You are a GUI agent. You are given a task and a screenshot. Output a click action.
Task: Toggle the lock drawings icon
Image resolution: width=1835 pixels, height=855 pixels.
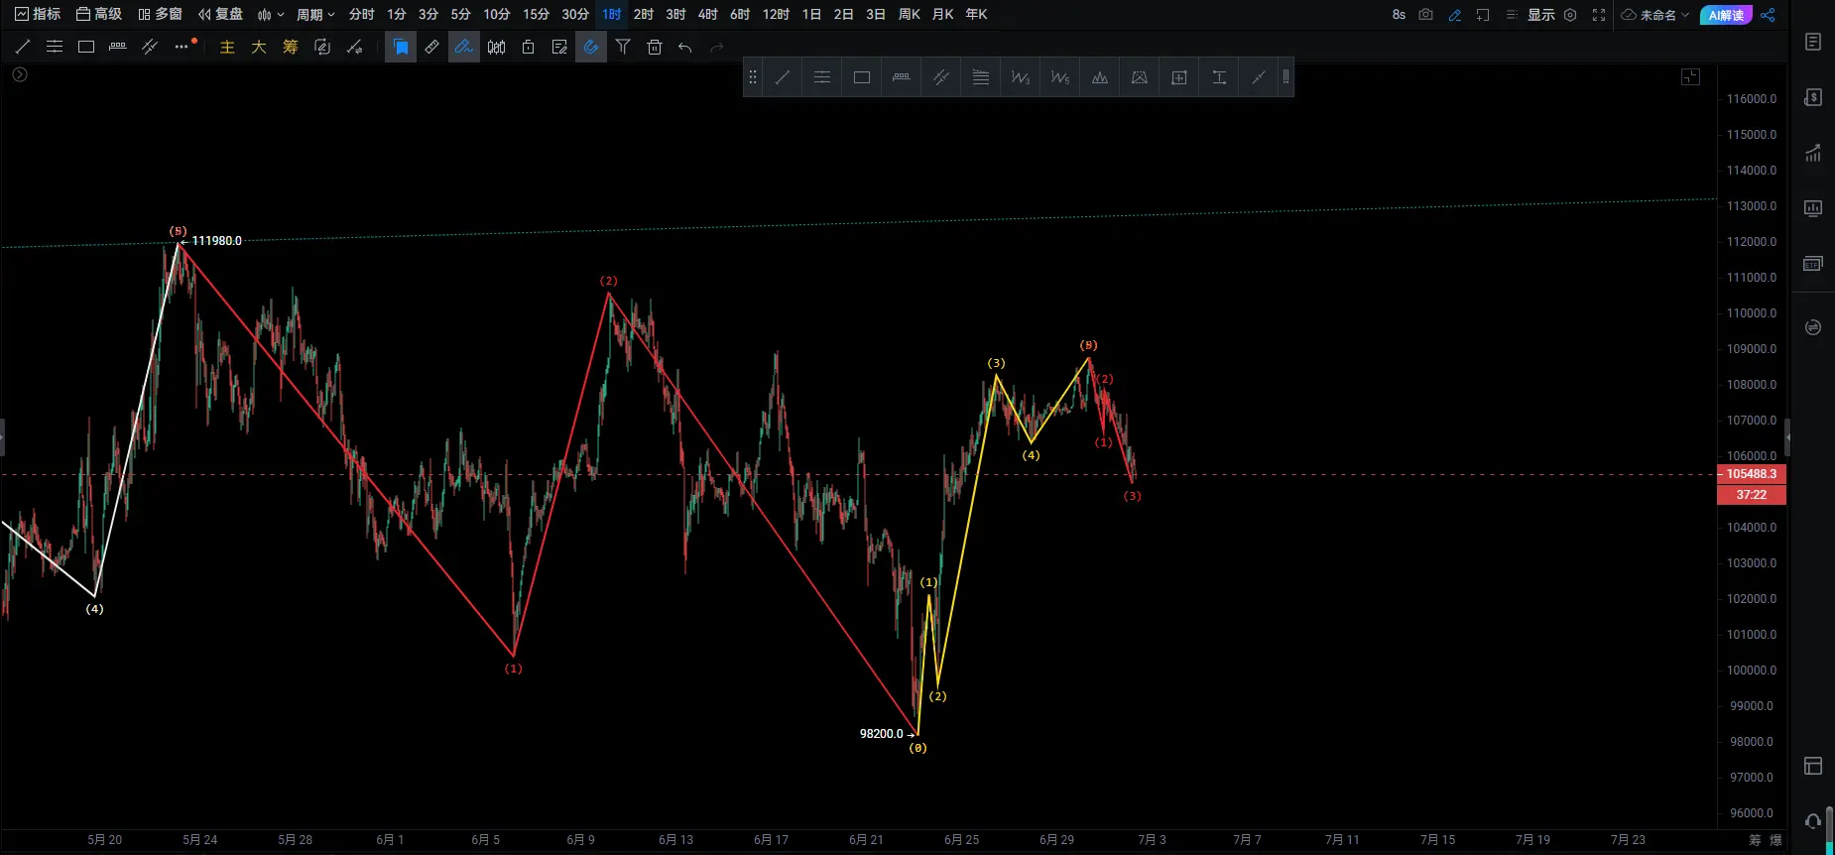point(528,47)
